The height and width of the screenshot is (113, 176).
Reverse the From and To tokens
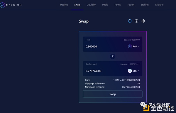tap(113, 56)
